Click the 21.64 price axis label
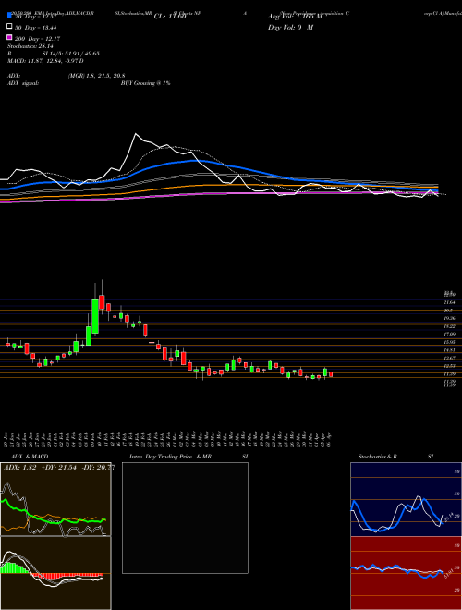462x610 pixels. [x=450, y=302]
